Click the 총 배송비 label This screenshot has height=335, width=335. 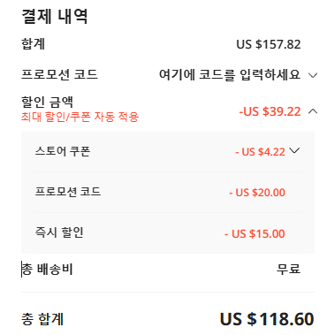tap(47, 270)
